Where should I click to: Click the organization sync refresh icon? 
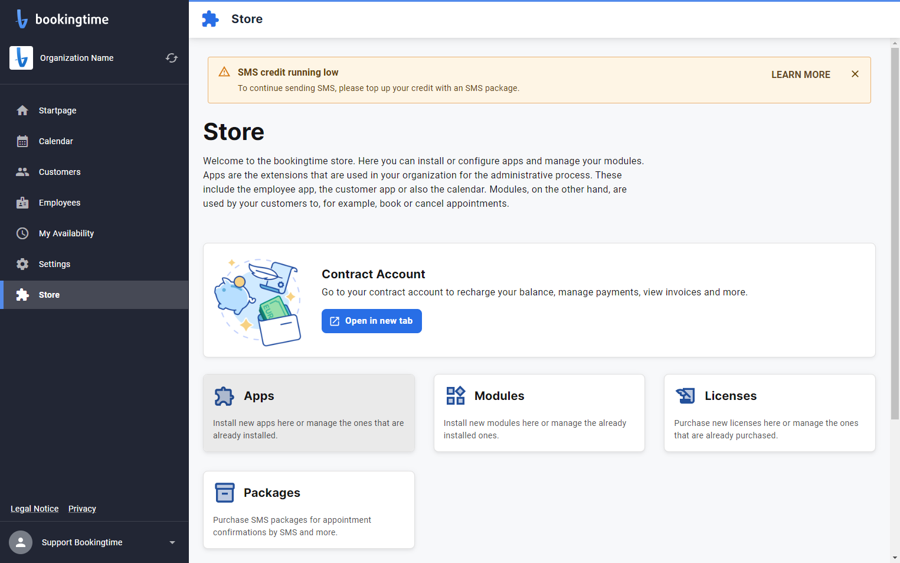point(172,58)
